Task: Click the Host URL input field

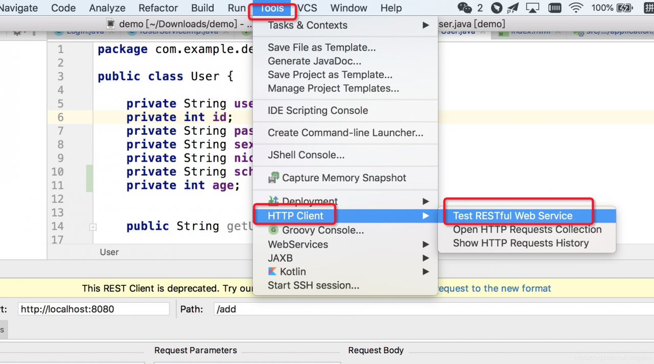Action: pos(94,309)
